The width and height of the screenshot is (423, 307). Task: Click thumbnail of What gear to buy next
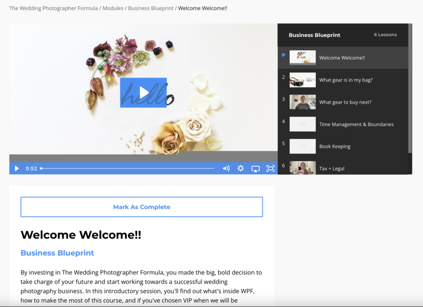tap(302, 102)
